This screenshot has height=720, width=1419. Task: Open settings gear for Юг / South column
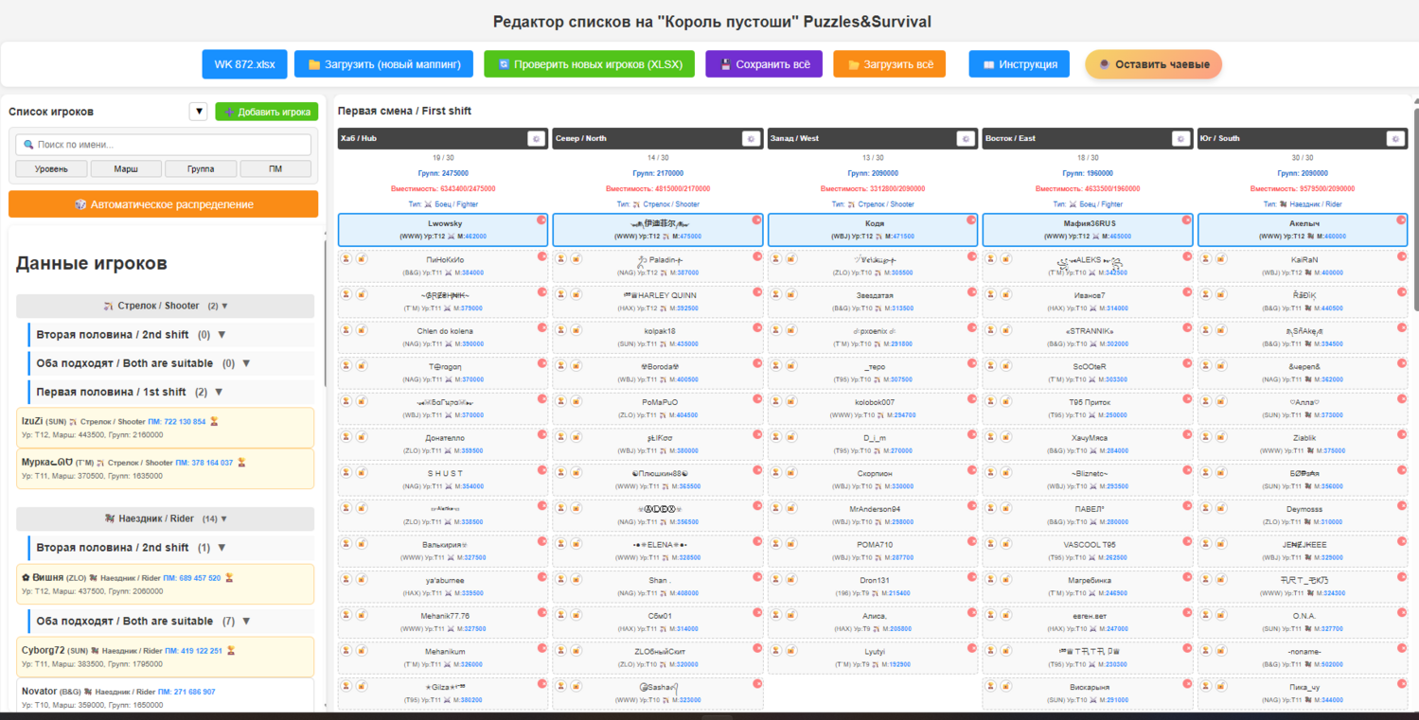[1395, 139]
